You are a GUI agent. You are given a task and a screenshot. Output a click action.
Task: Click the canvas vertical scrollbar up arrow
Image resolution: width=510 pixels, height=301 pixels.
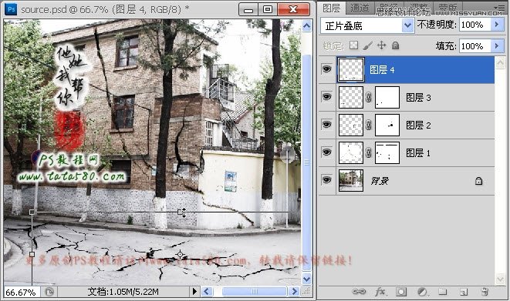pos(307,26)
